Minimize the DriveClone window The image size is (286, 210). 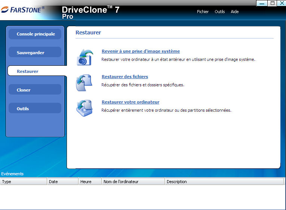coord(262,3)
